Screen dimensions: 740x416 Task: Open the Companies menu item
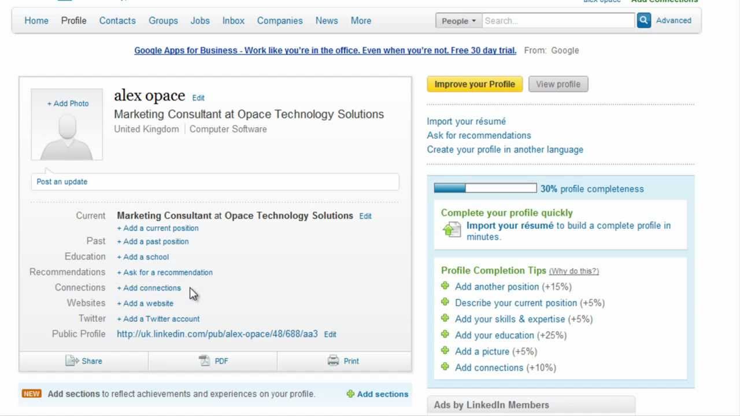coord(280,20)
